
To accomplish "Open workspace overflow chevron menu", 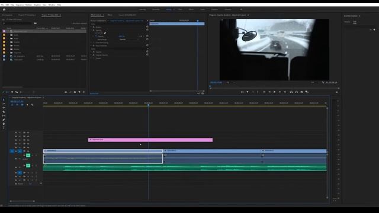I will 241,9.
